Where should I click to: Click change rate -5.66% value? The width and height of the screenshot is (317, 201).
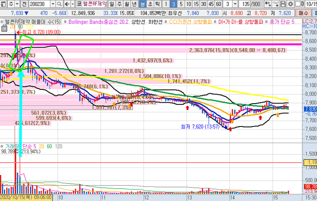point(59,13)
